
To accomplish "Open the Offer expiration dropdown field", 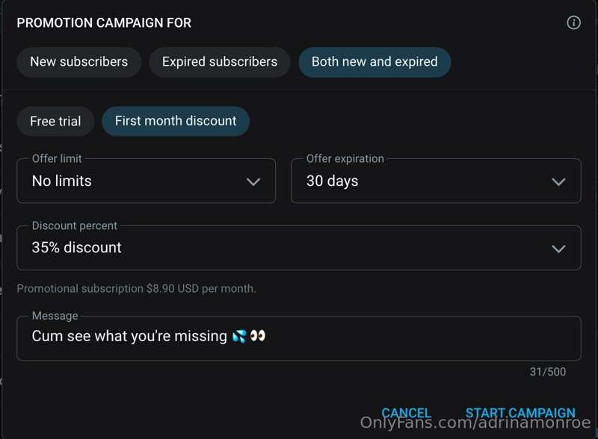I will pos(436,181).
